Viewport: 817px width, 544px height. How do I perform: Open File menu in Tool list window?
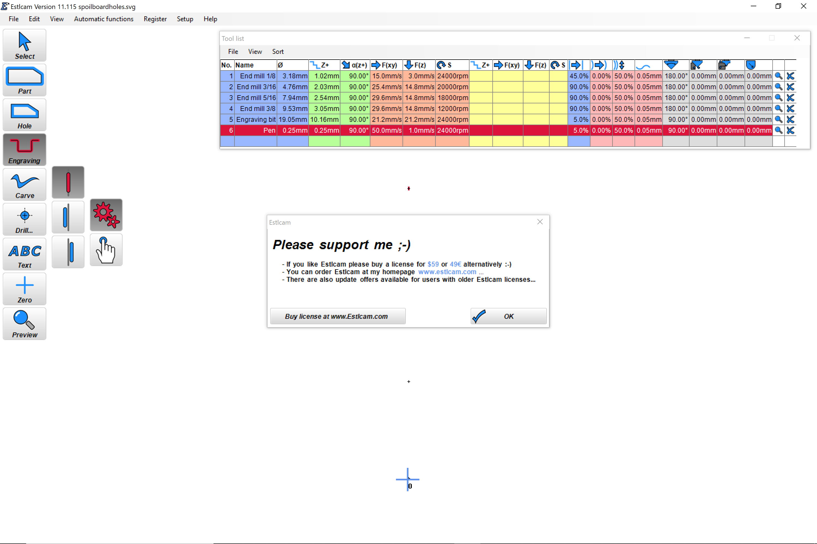pos(233,52)
